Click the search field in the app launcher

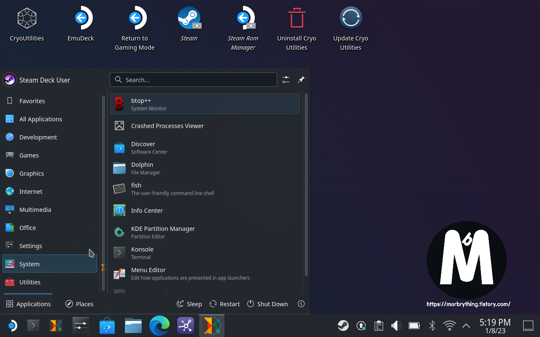(x=193, y=80)
